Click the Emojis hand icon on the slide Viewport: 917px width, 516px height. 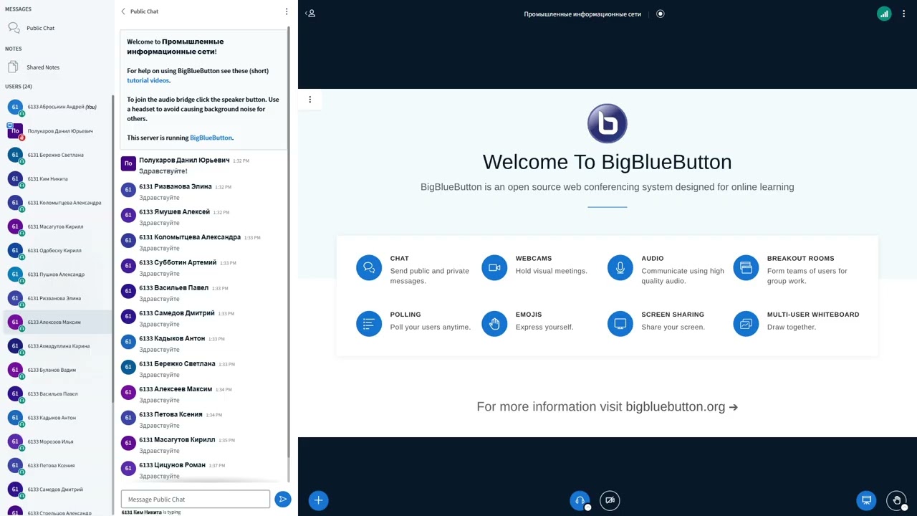click(x=494, y=324)
